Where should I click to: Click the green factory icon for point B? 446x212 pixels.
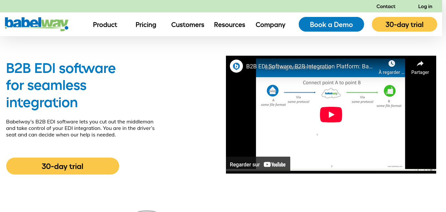390,91
